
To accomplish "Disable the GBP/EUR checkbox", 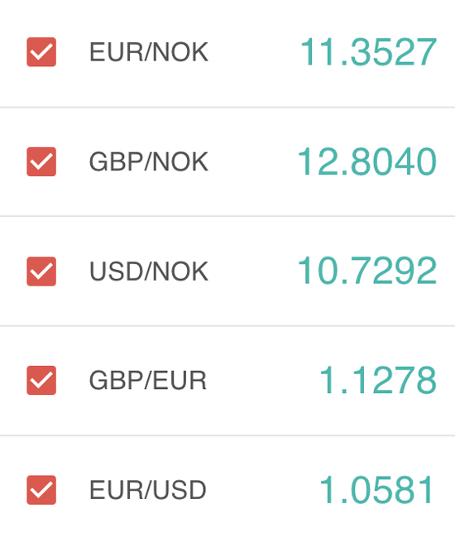I will (x=41, y=380).
